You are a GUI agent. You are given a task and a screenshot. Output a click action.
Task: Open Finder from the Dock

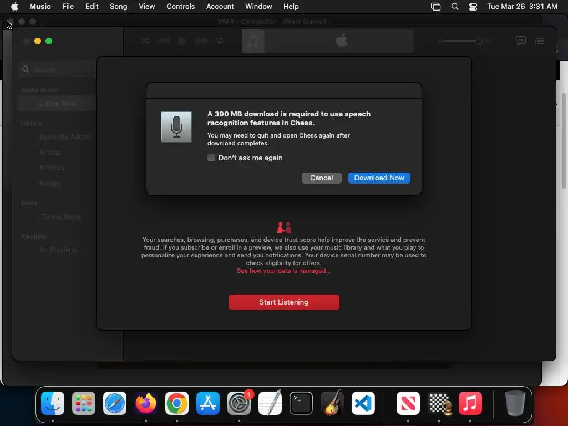(x=53, y=403)
